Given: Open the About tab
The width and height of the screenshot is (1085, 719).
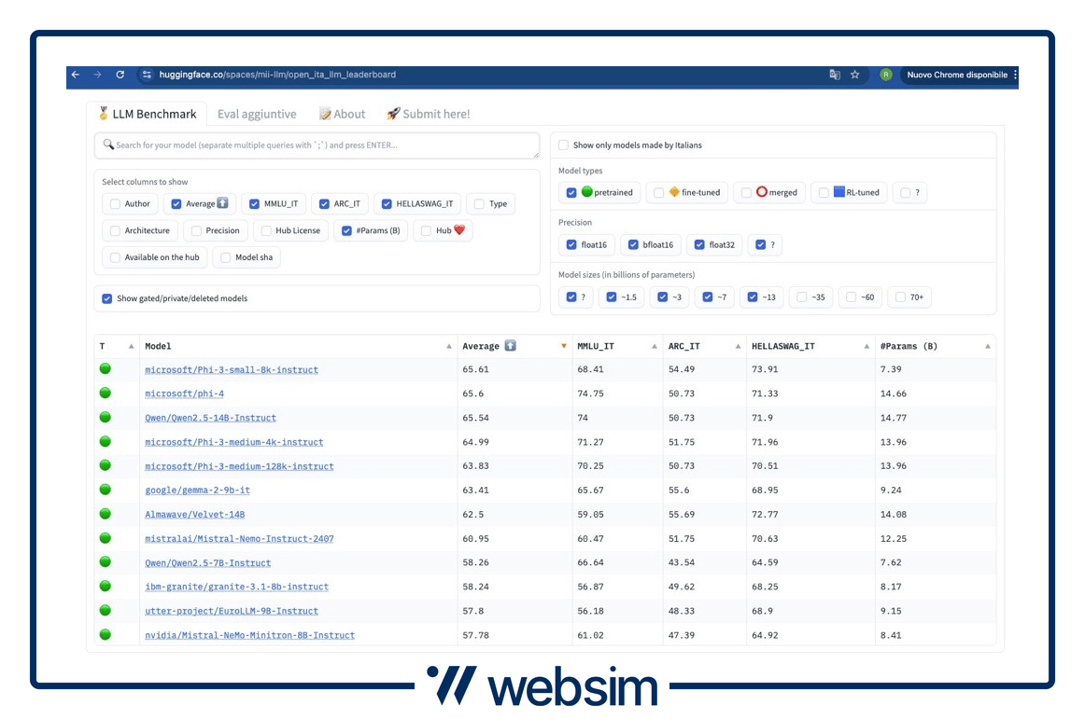Looking at the screenshot, I should tap(343, 114).
